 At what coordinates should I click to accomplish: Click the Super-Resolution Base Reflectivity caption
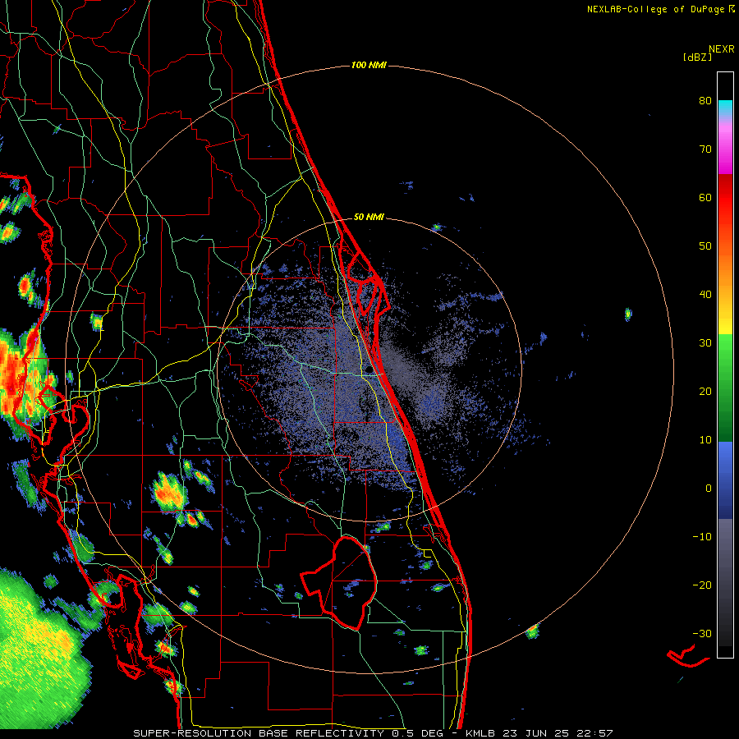(373, 733)
